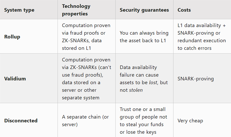
Task: Select the "Validium" row label
Action: point(15,79)
